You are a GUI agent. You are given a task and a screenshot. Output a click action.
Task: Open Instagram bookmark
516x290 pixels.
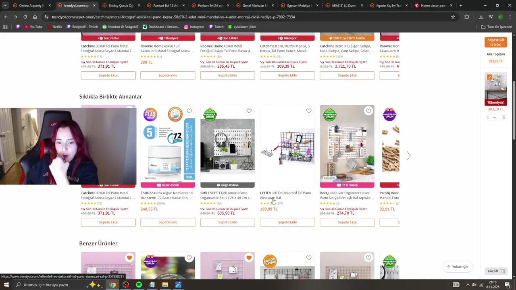194,27
